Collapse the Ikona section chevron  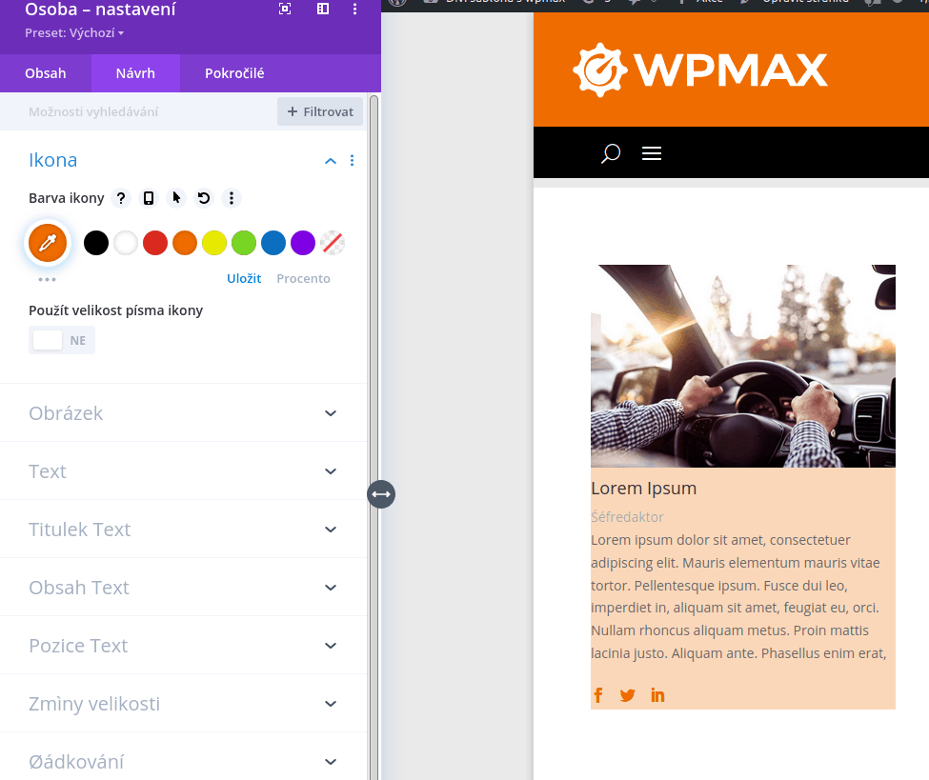click(331, 161)
